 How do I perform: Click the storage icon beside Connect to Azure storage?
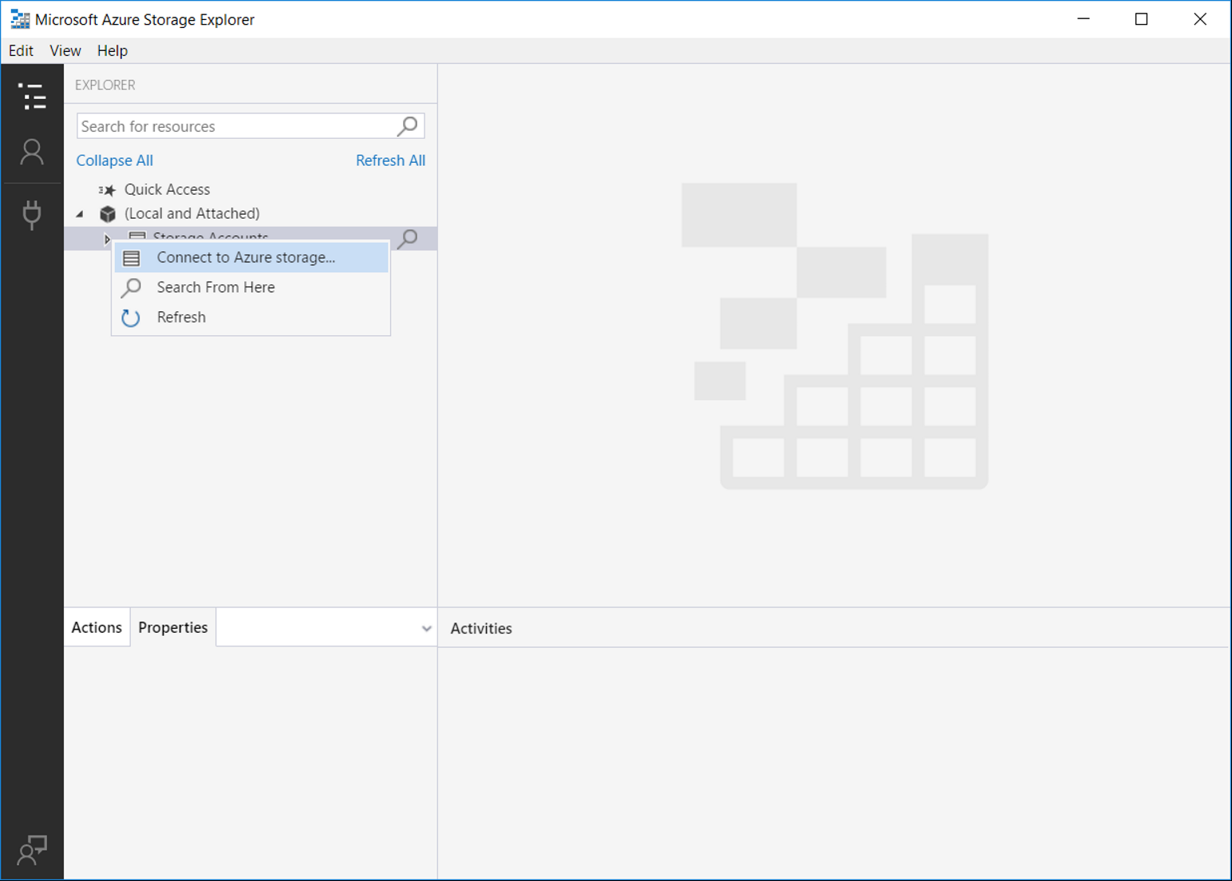(x=132, y=258)
